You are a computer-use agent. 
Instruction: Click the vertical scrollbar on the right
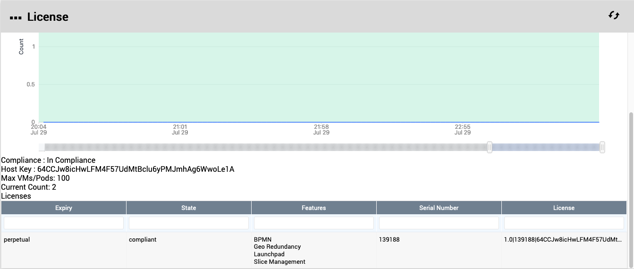[x=631, y=189]
